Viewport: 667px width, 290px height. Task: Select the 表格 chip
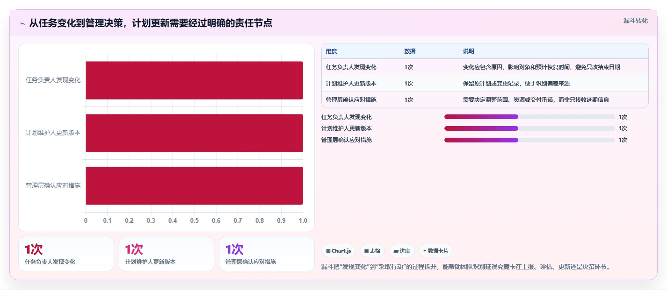pyautogui.click(x=372, y=251)
